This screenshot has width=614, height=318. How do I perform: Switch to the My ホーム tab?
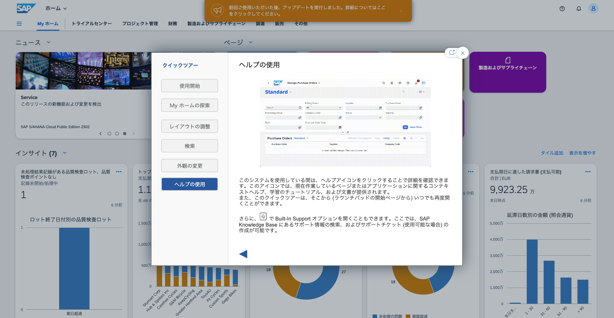[48, 24]
